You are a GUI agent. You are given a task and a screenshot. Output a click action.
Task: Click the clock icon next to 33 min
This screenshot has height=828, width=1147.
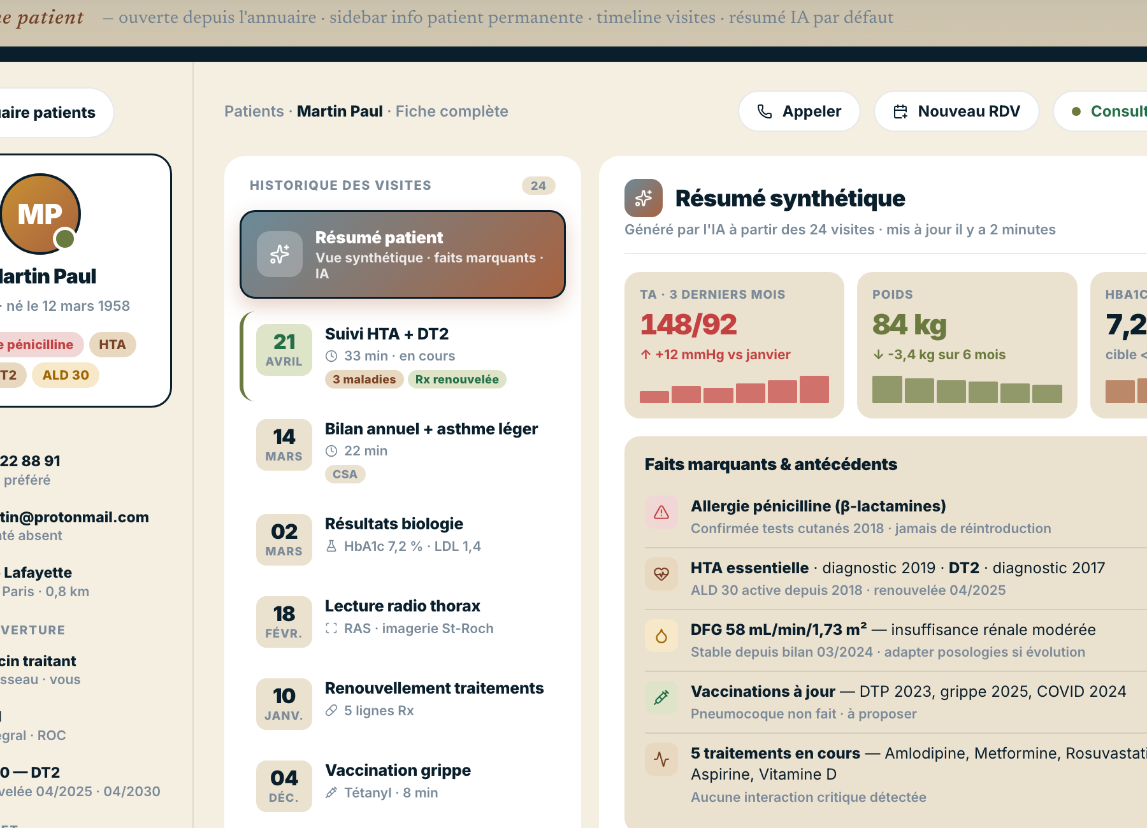pyautogui.click(x=331, y=356)
